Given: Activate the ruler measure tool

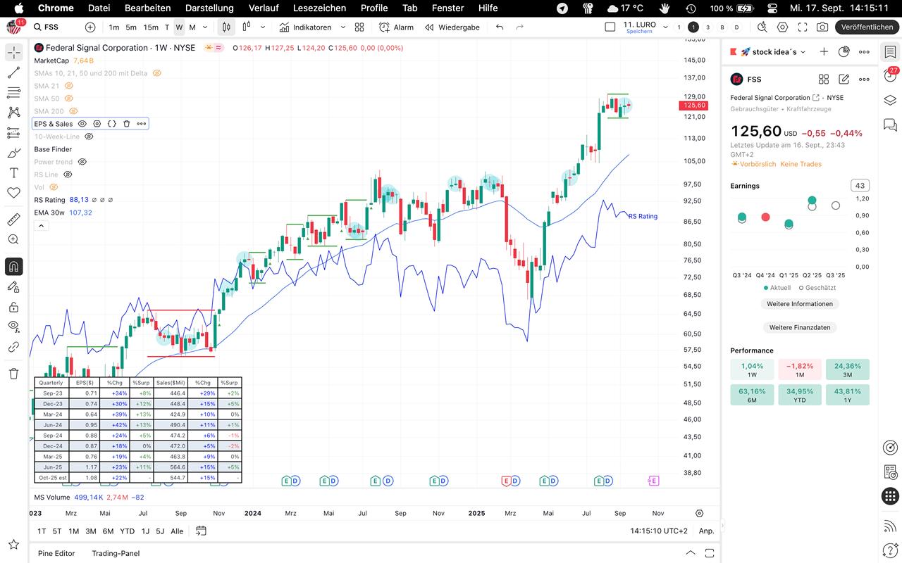Looking at the screenshot, I should (13, 220).
